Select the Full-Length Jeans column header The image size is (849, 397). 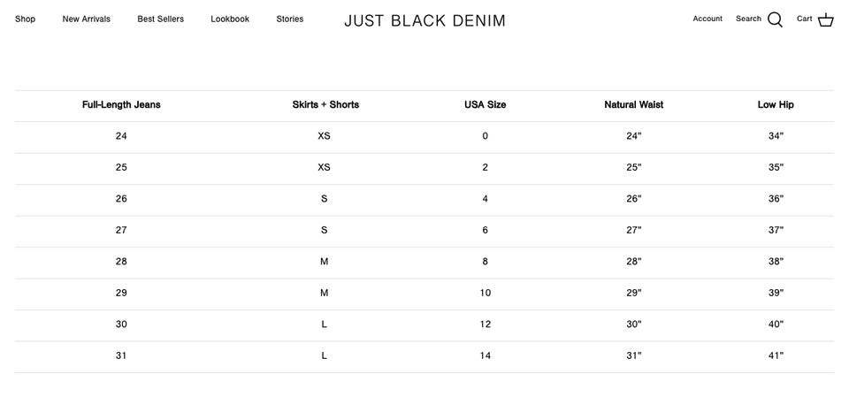tap(121, 104)
